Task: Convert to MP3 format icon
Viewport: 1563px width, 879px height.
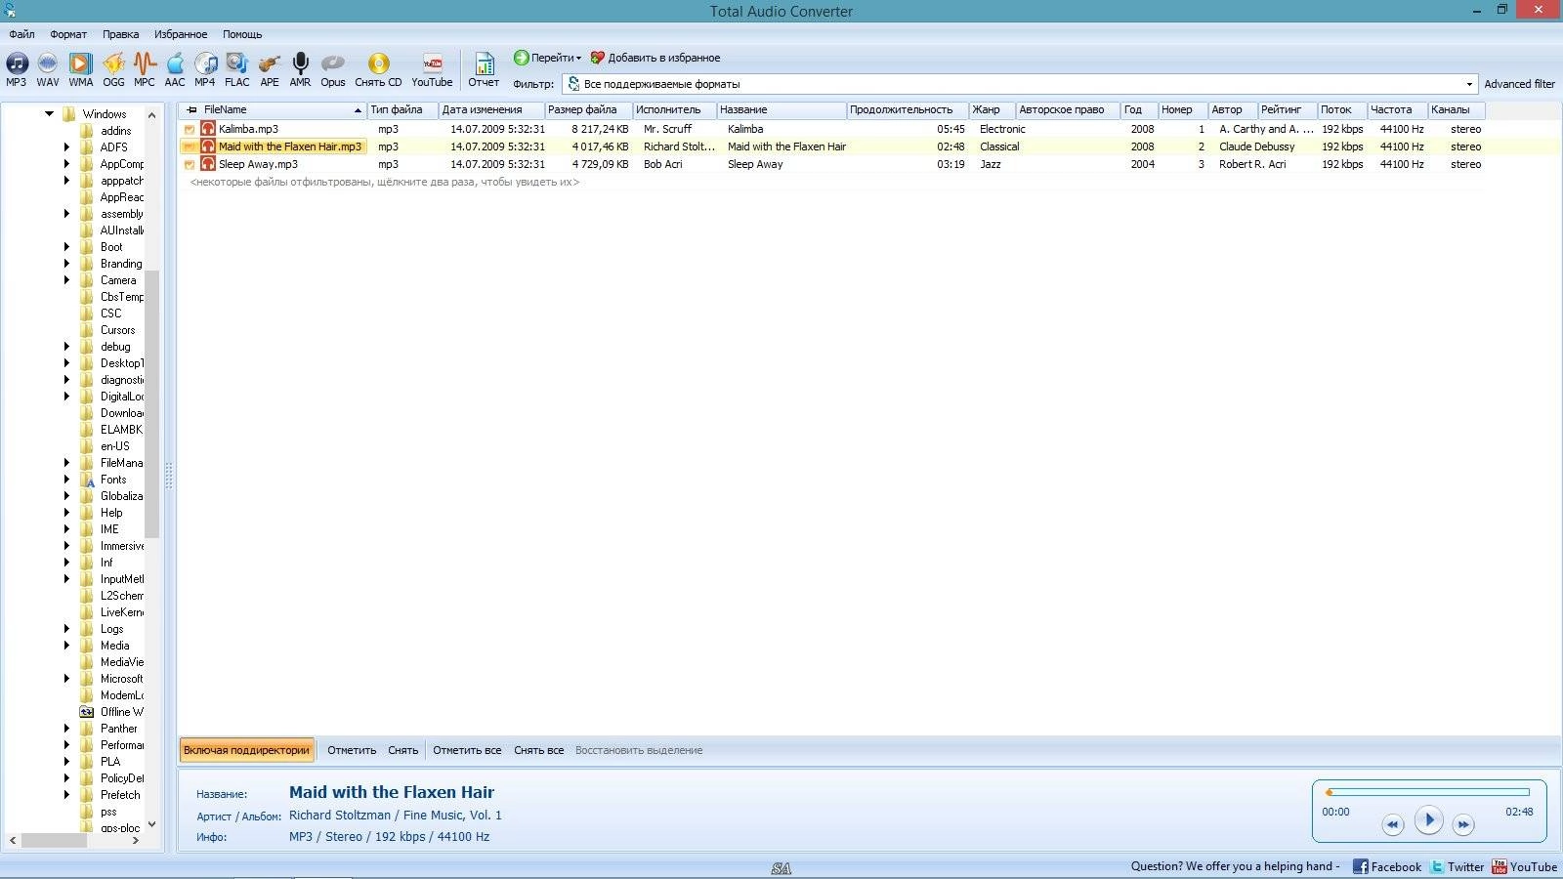Action: [x=17, y=69]
